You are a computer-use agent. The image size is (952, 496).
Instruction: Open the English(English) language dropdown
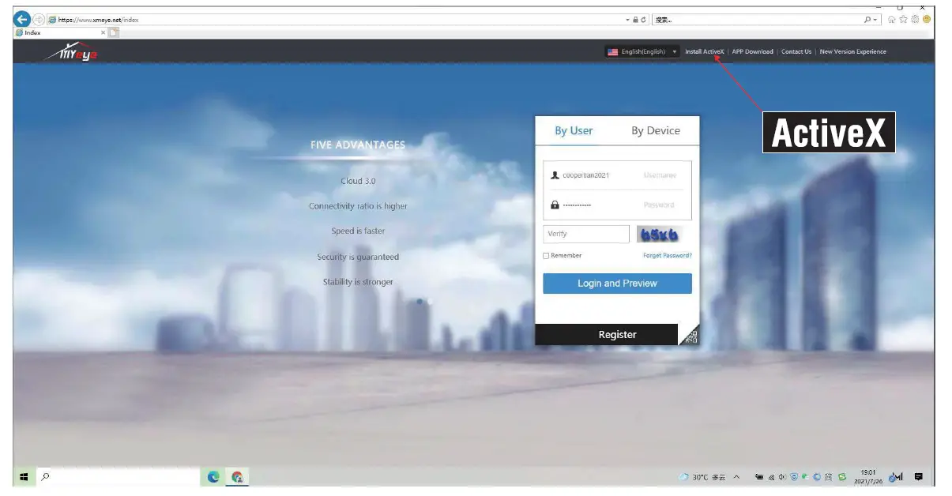pos(642,51)
